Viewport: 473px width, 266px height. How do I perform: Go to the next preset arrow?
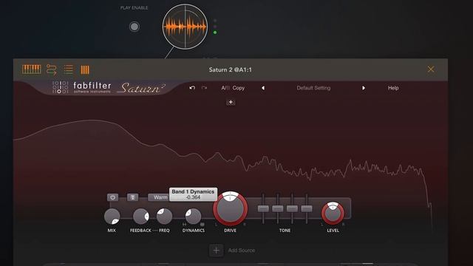click(364, 88)
